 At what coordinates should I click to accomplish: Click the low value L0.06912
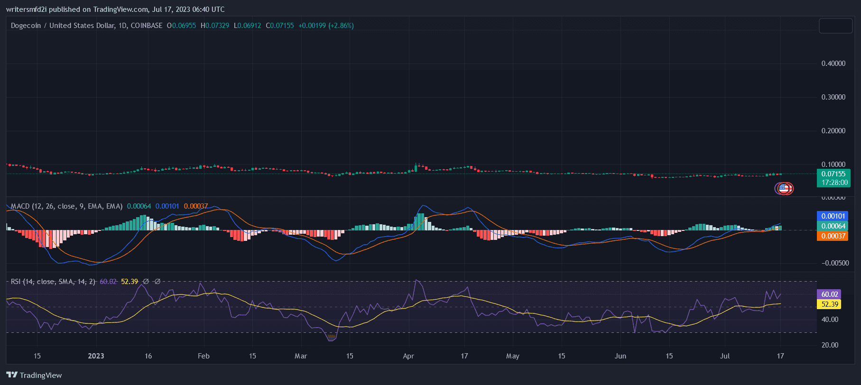247,26
